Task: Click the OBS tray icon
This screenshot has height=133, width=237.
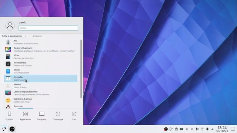Action: 166,129
